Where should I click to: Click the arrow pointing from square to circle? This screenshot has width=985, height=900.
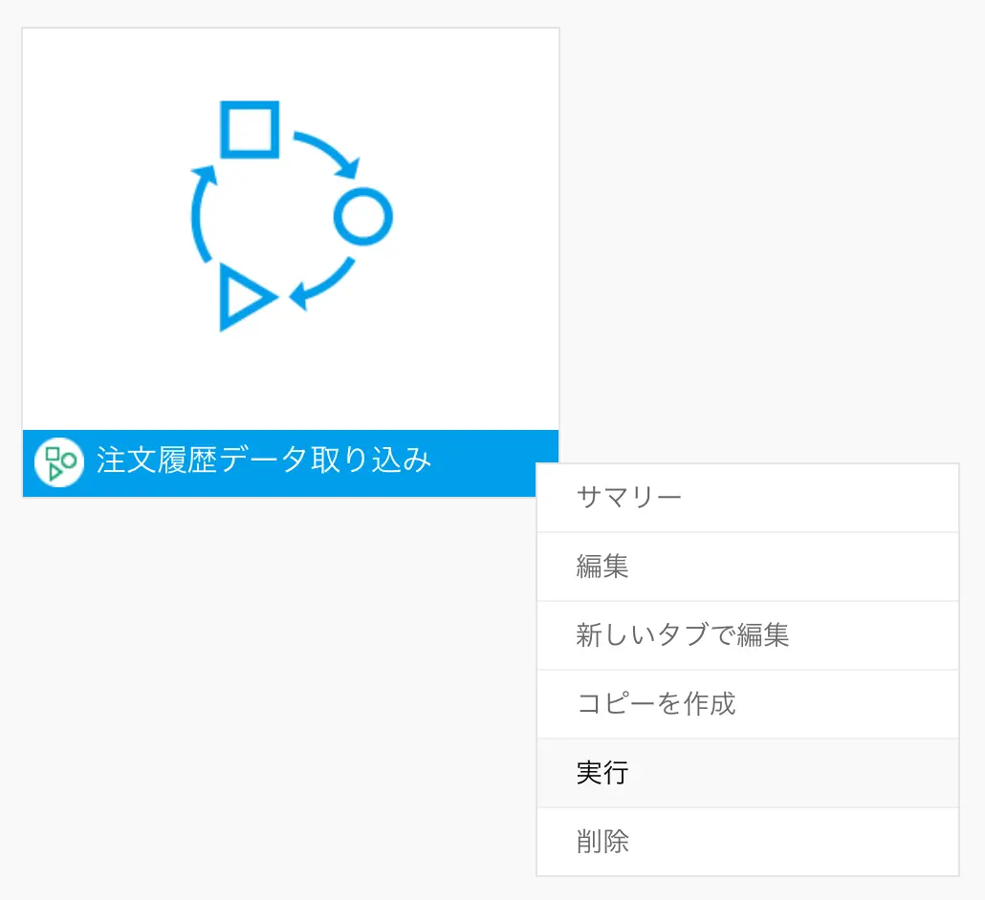click(330, 154)
